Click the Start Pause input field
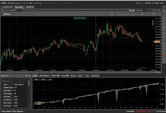 20,103
